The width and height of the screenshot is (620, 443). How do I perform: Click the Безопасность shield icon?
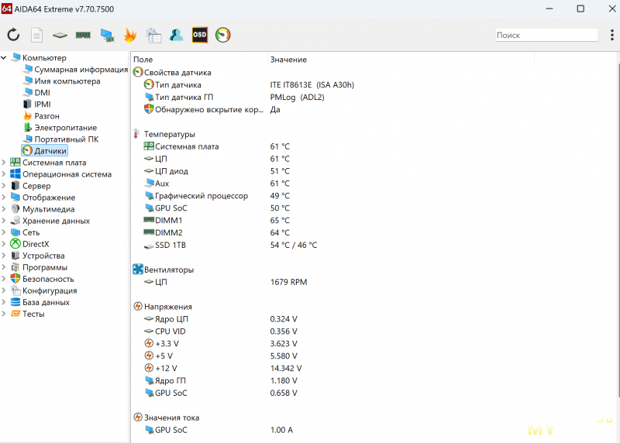point(15,279)
